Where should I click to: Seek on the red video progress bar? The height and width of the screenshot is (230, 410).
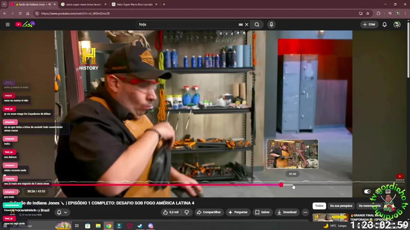[x=167, y=185]
